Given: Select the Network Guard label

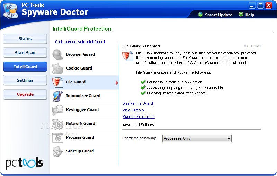Looking at the screenshot, I should point(81,123).
